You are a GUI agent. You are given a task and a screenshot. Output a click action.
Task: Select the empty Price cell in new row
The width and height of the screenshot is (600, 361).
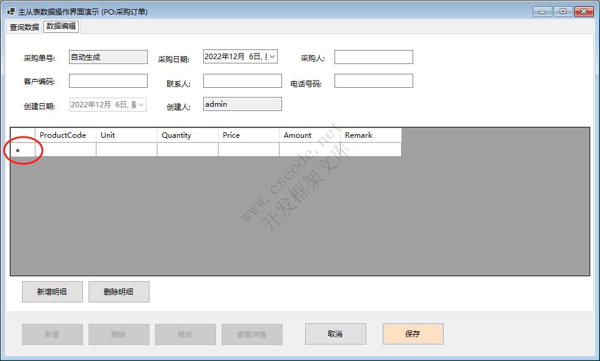248,149
